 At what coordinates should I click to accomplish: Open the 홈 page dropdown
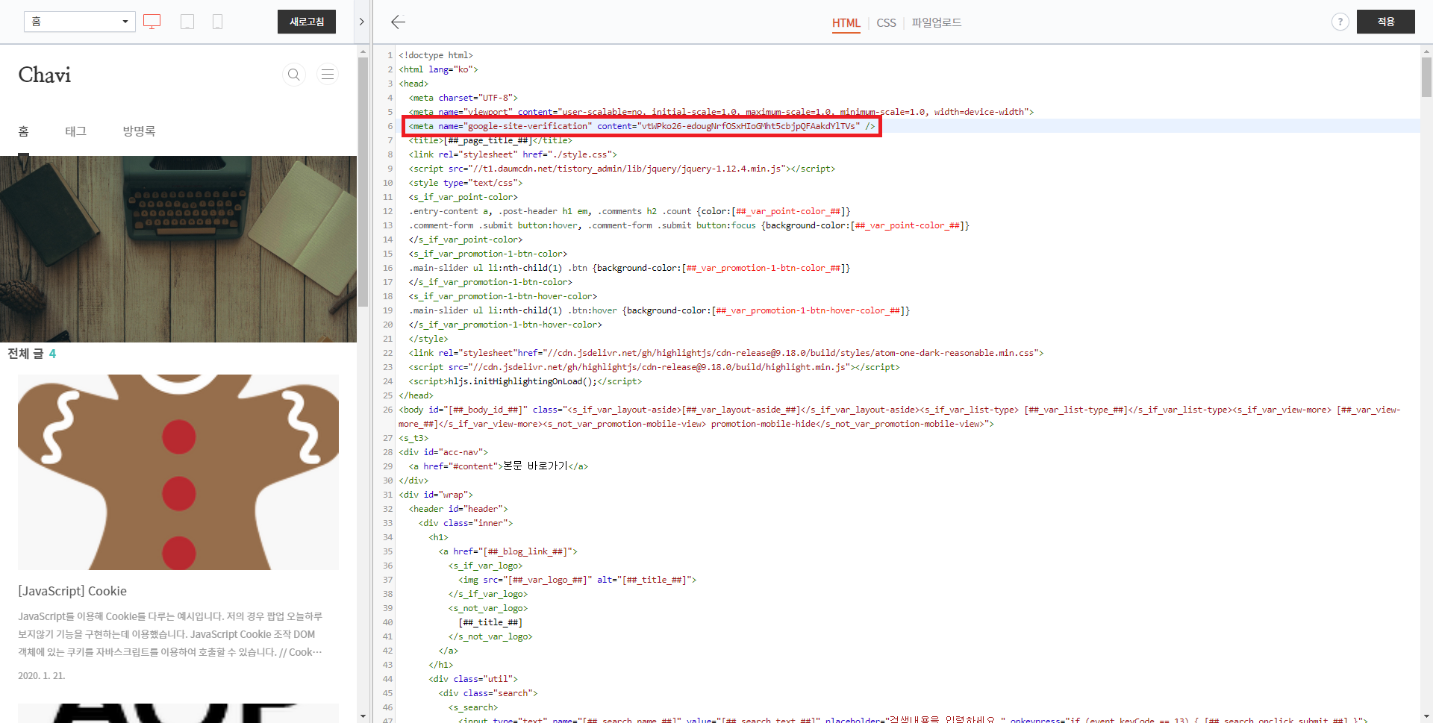tap(79, 22)
